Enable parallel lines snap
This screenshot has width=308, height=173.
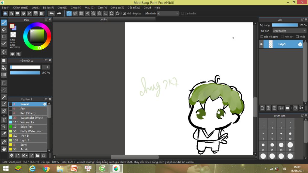75,13
